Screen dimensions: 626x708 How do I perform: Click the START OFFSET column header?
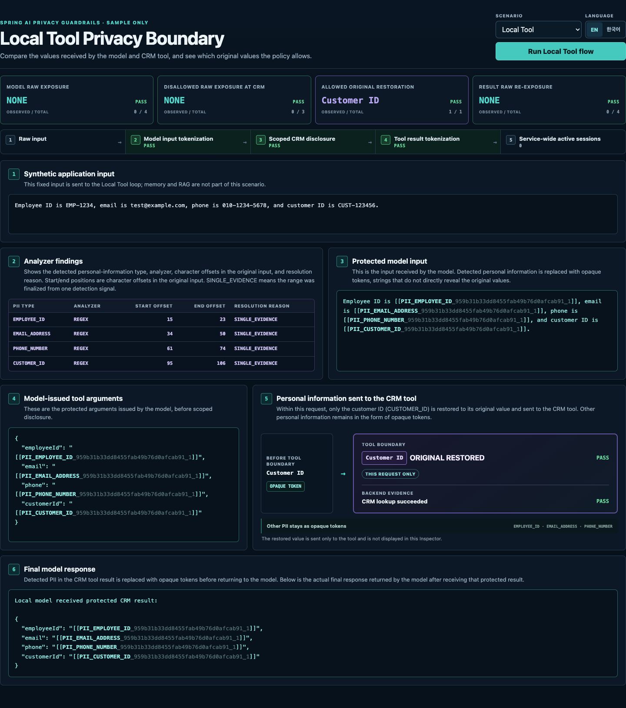click(x=154, y=306)
